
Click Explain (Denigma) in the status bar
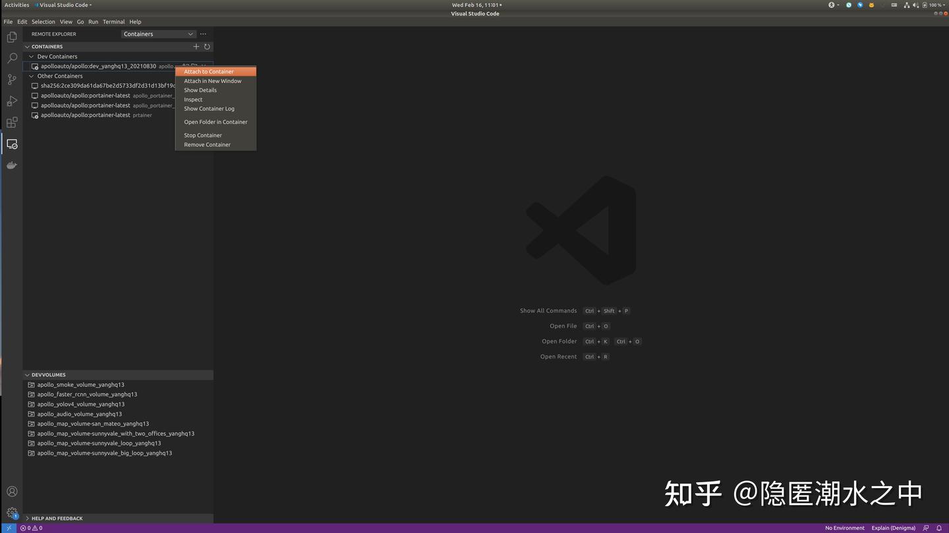pyautogui.click(x=892, y=528)
